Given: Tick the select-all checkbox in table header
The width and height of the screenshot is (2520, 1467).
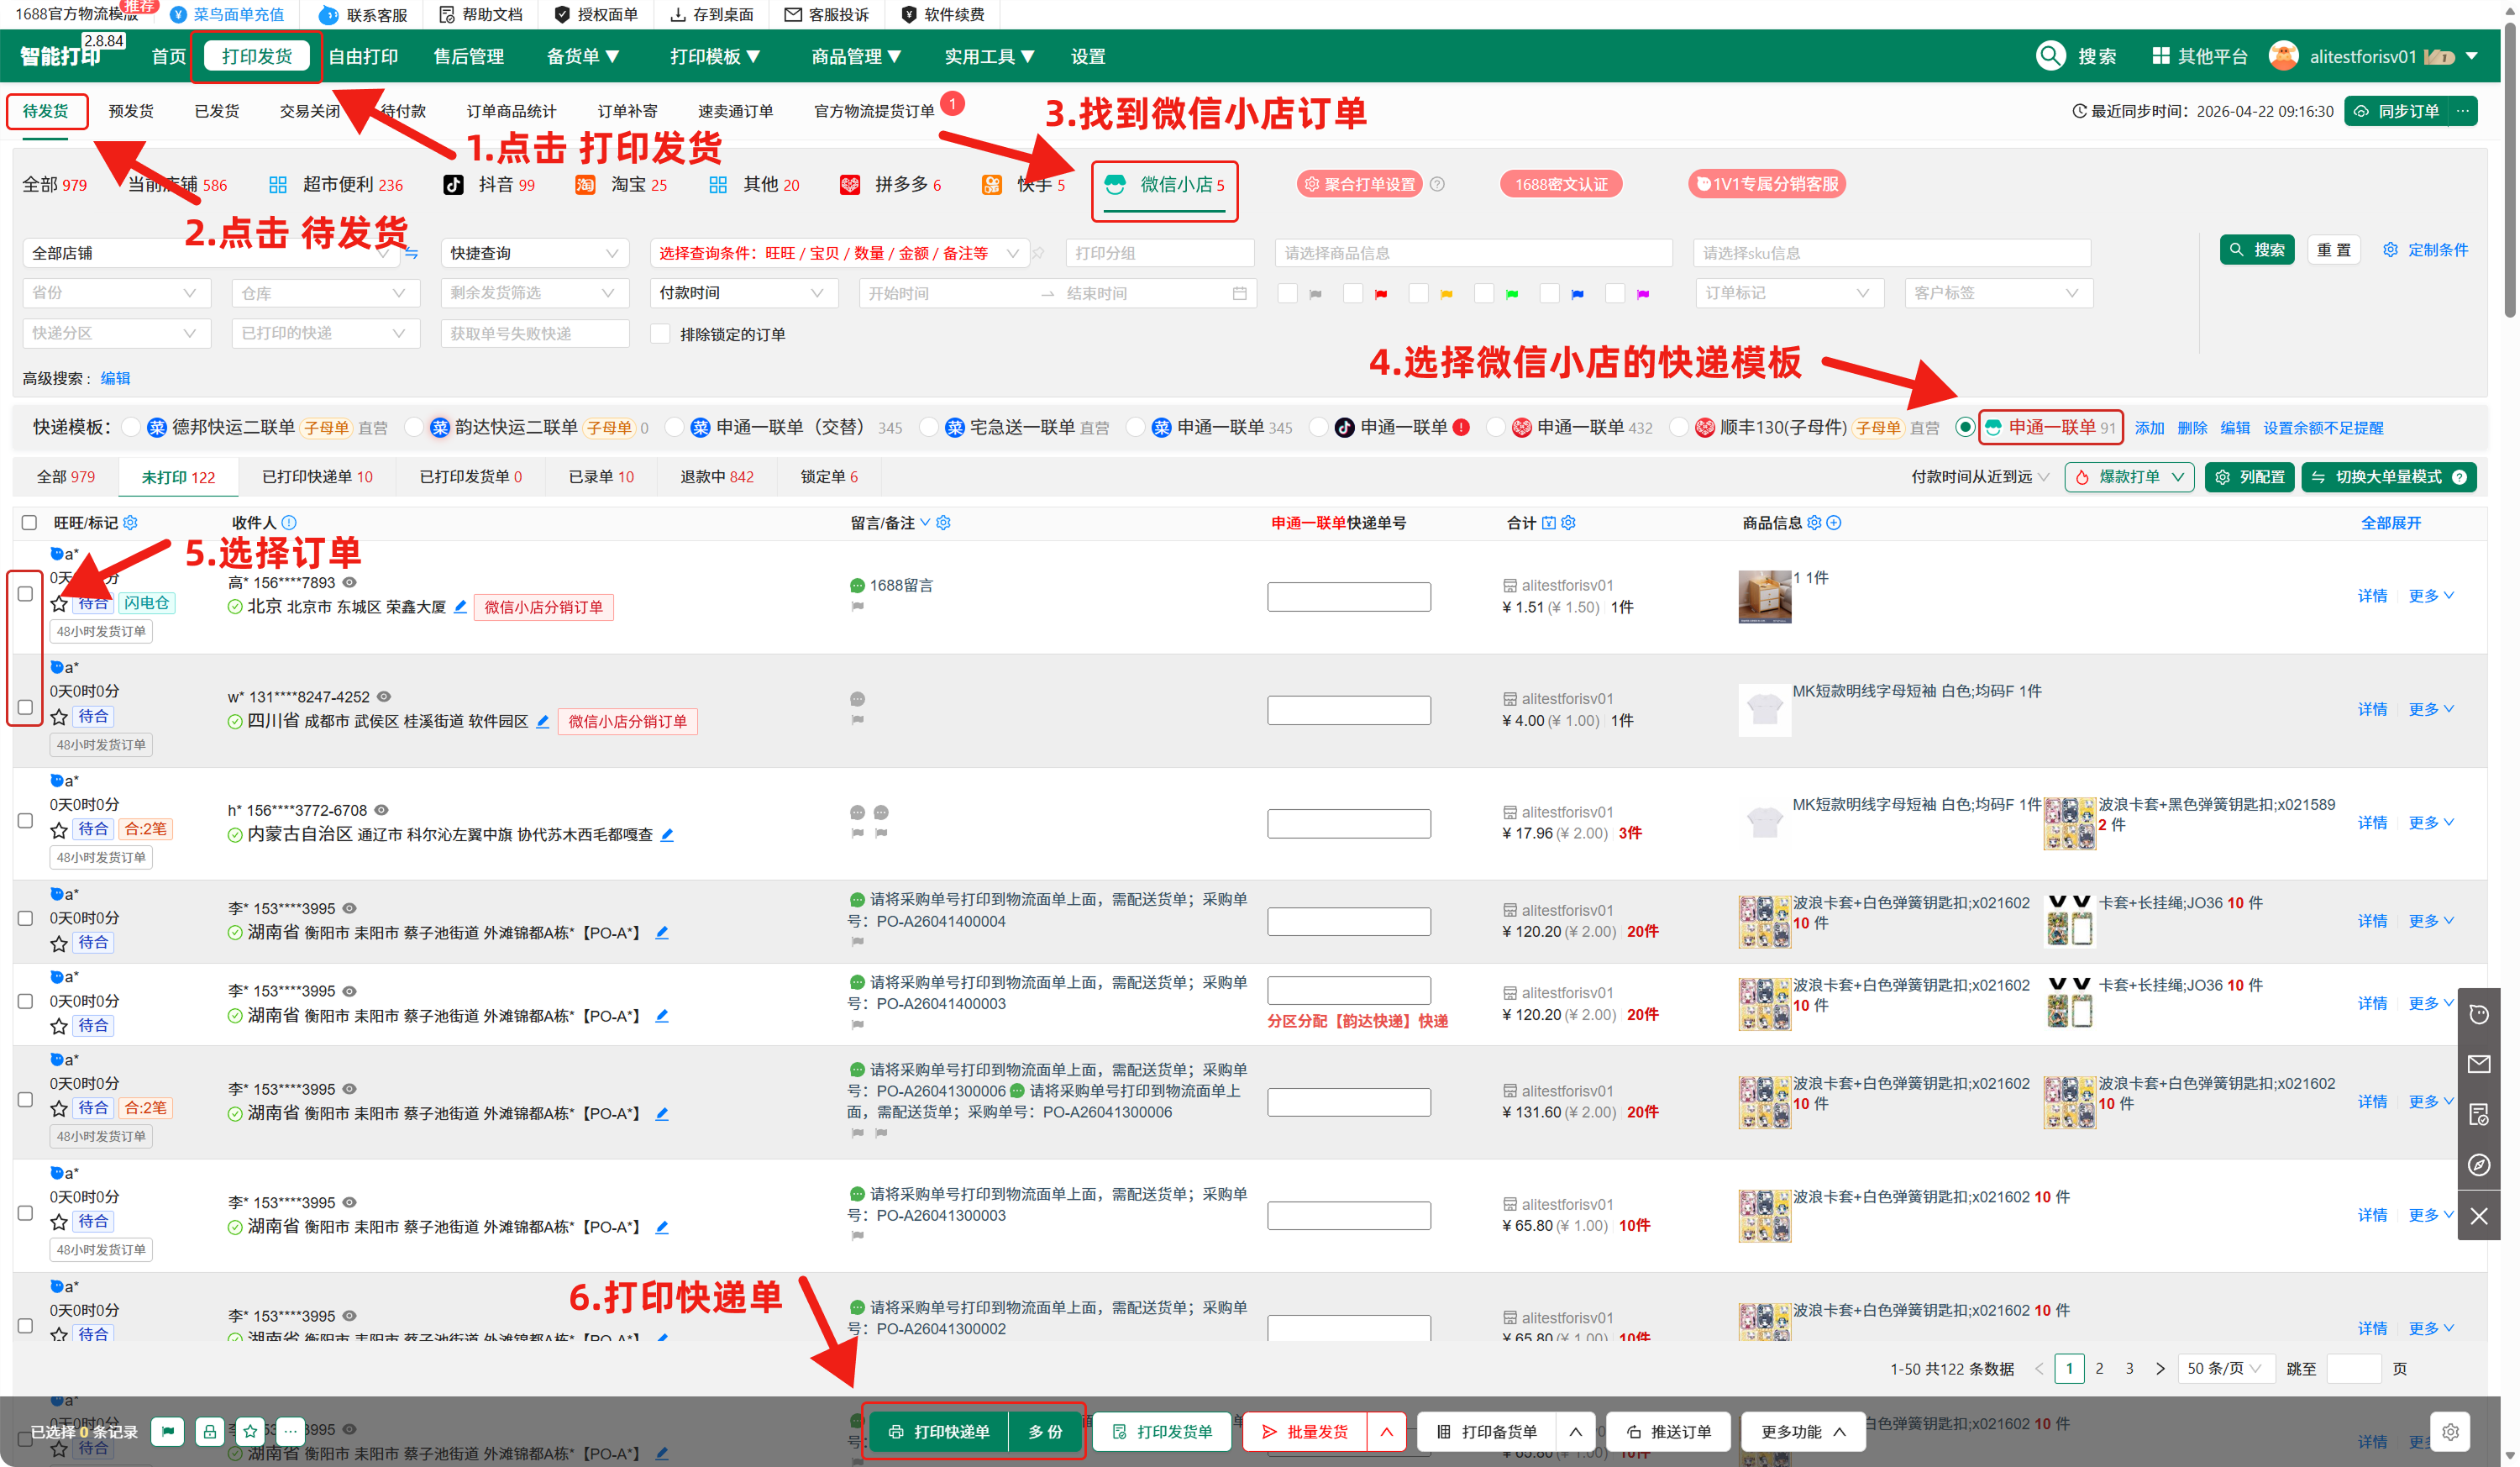Looking at the screenshot, I should pos(29,523).
